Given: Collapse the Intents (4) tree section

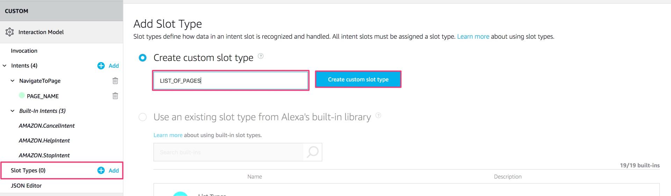Looking at the screenshot, I should point(5,66).
